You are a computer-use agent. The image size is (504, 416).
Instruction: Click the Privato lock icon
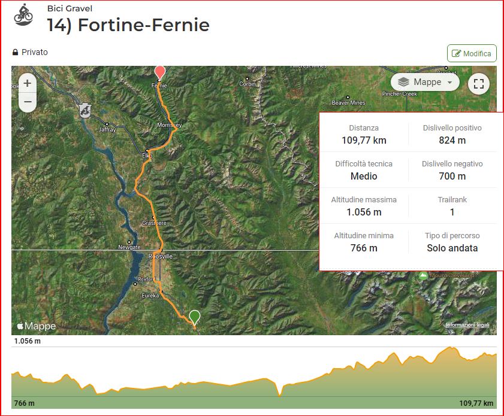click(16, 53)
